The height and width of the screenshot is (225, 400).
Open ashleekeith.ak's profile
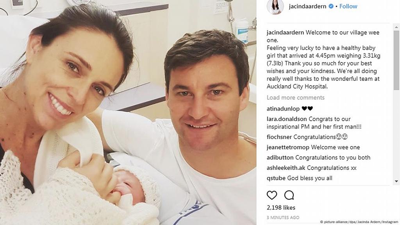[x=286, y=168]
